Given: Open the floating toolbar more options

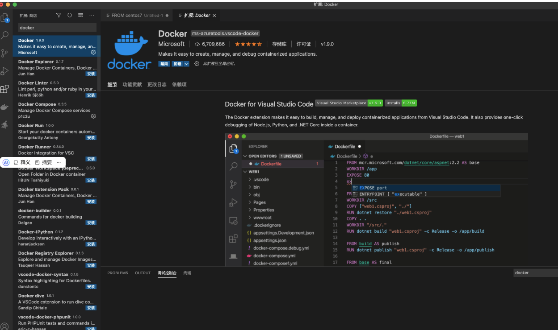Looking at the screenshot, I should coord(59,162).
